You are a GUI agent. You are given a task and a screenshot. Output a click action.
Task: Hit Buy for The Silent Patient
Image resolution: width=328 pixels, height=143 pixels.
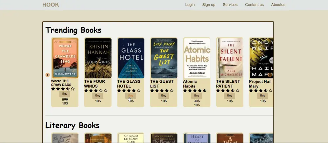coord(230,96)
